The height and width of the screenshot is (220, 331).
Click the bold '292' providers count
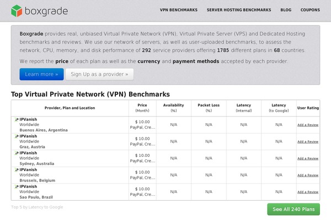pos(146,50)
